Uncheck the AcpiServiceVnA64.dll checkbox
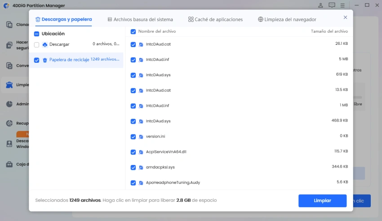Image resolution: width=382 pixels, height=221 pixels. [133, 152]
